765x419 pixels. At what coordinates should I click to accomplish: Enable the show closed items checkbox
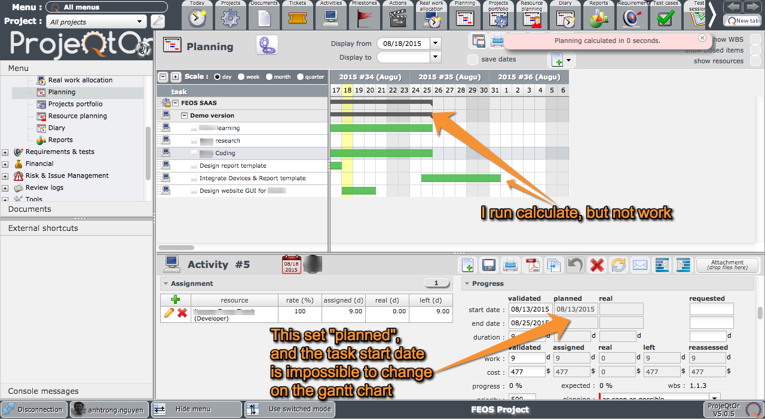(x=755, y=50)
